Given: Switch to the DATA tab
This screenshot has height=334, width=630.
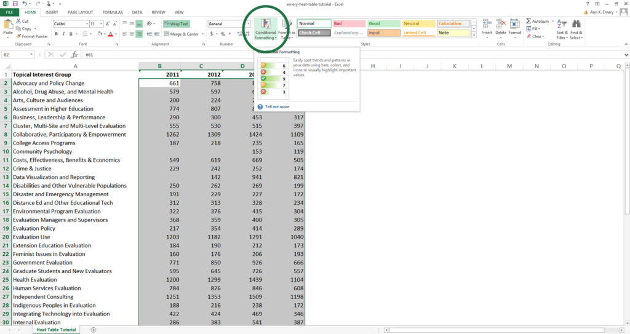Looking at the screenshot, I should [137, 12].
